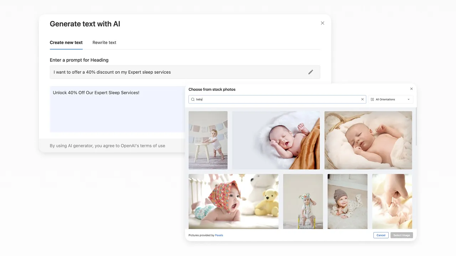
Task: Click the Select Image button
Action: [x=401, y=235]
